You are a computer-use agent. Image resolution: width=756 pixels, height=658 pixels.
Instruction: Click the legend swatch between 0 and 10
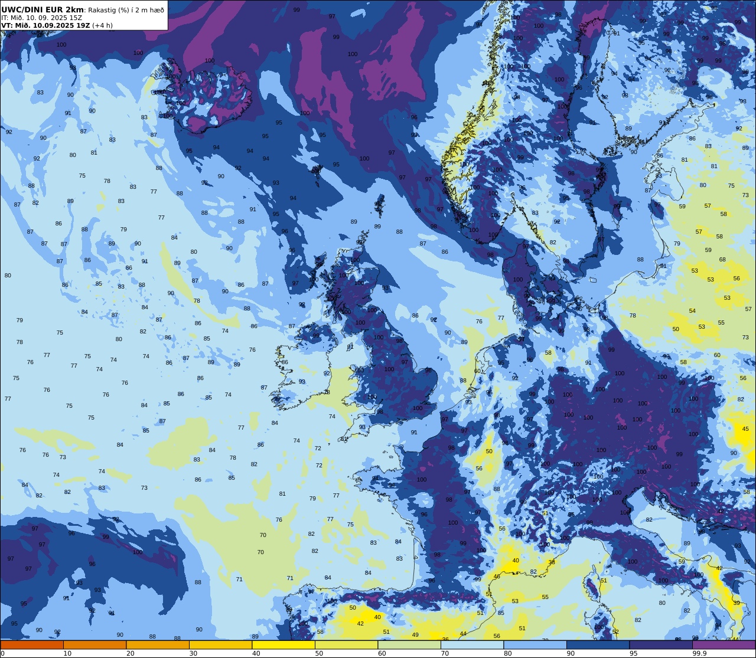coord(32,644)
